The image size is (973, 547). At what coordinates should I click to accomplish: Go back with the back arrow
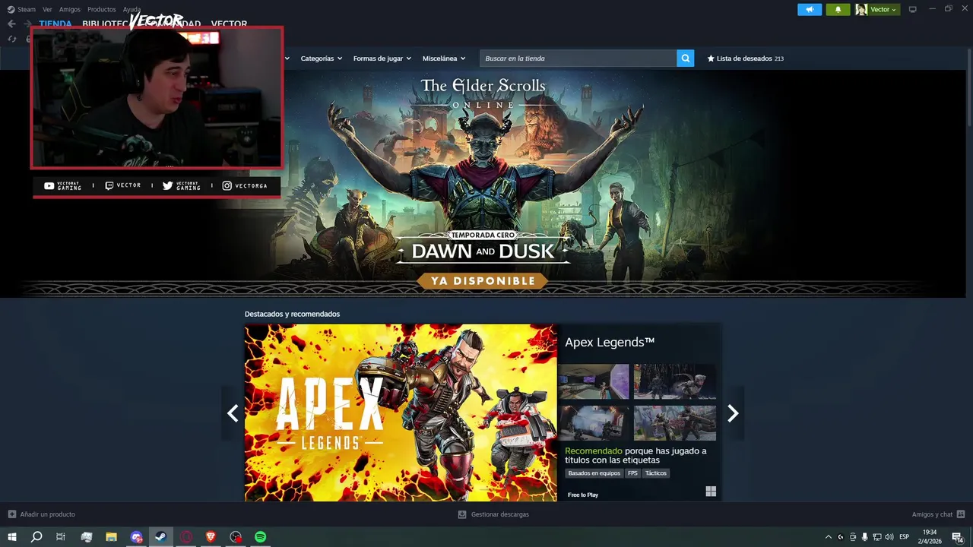tap(11, 24)
